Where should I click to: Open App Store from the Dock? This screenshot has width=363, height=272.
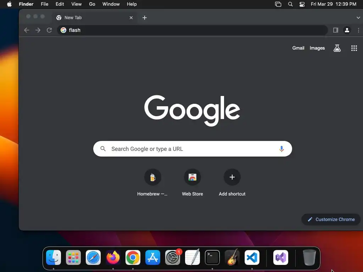(x=153, y=257)
